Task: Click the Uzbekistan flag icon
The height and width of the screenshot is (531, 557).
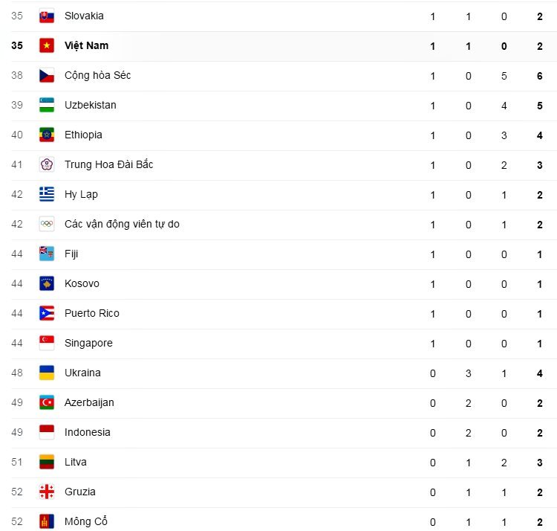Action: (47, 105)
